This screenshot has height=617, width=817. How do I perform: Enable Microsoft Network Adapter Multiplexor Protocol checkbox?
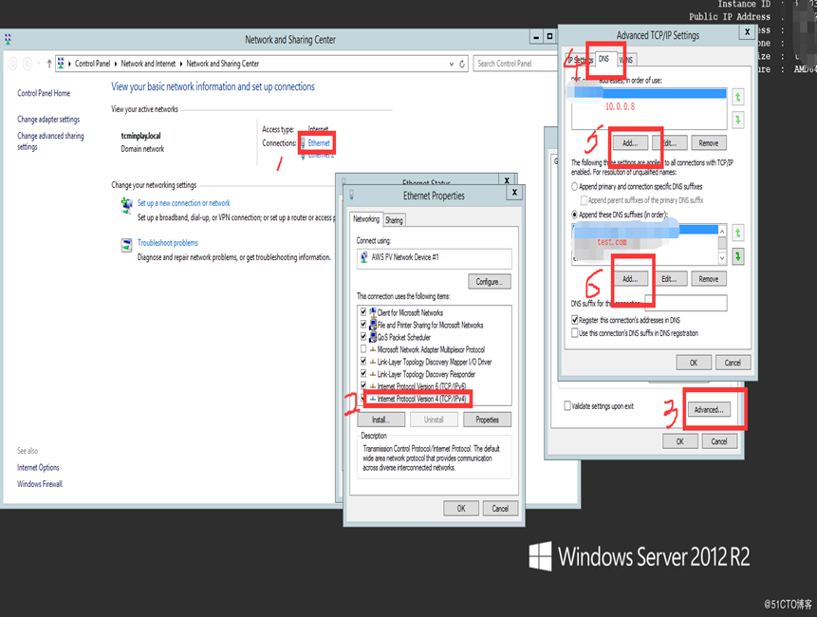363,349
